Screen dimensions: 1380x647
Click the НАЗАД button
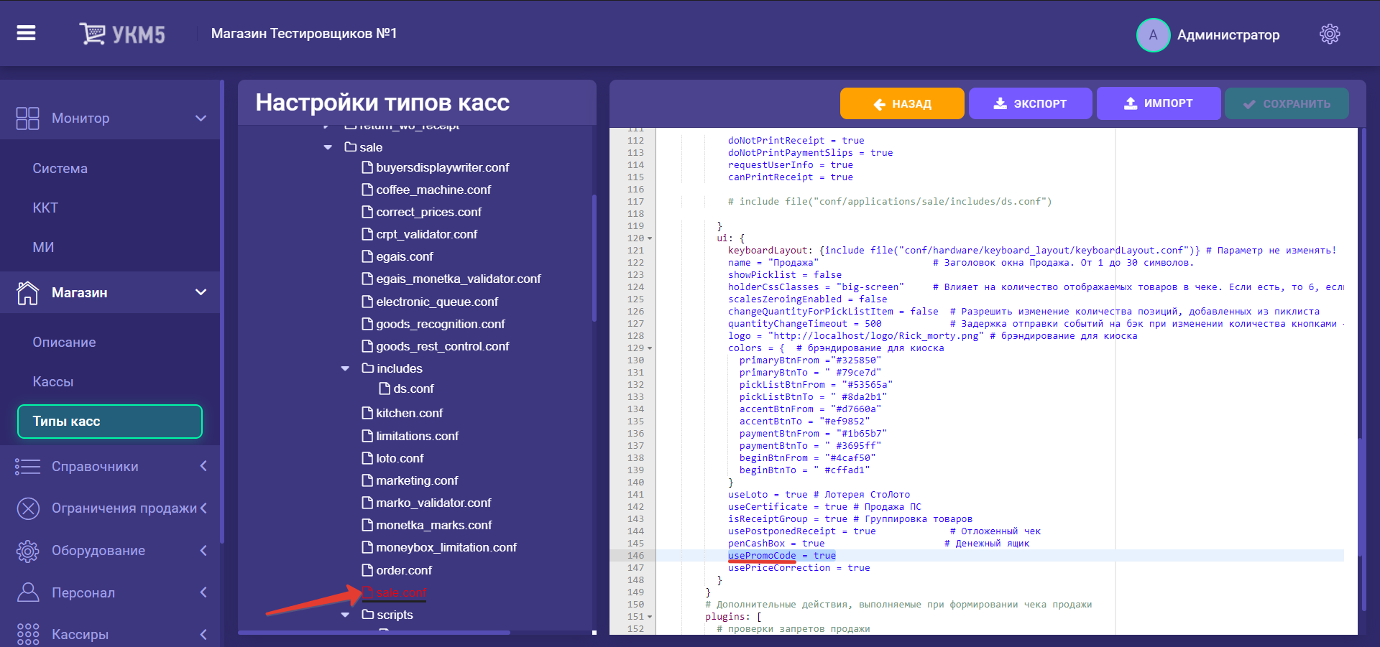(902, 103)
